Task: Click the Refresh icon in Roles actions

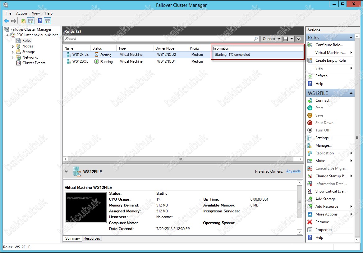Action: pos(310,76)
